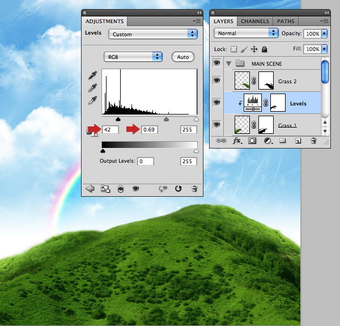
Task: Open the RGB channel dropdown
Action: coord(133,57)
